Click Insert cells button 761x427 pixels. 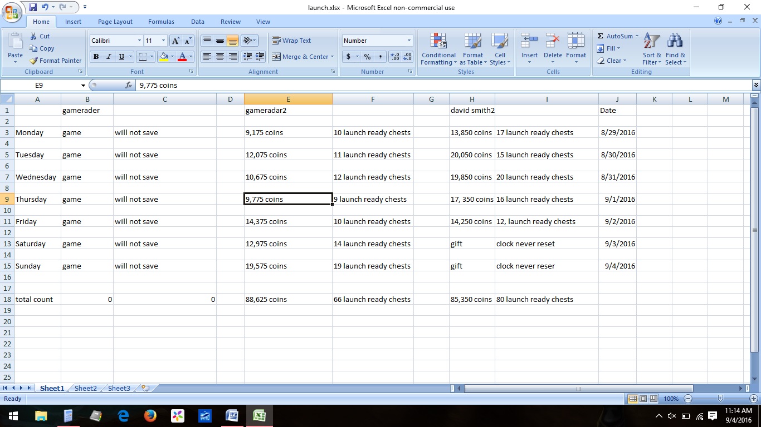point(529,49)
